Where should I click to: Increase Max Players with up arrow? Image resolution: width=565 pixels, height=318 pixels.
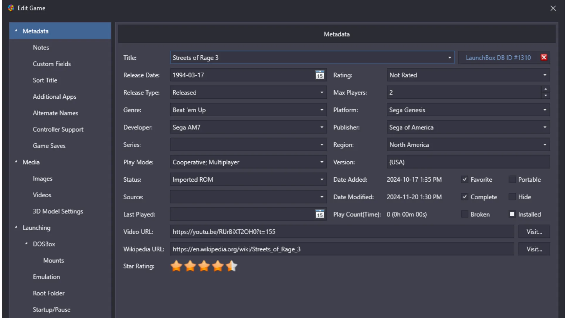click(546, 89)
